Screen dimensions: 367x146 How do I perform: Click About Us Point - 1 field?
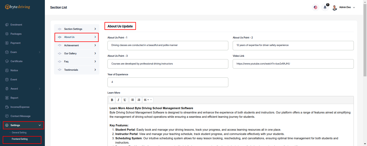coord(168,45)
